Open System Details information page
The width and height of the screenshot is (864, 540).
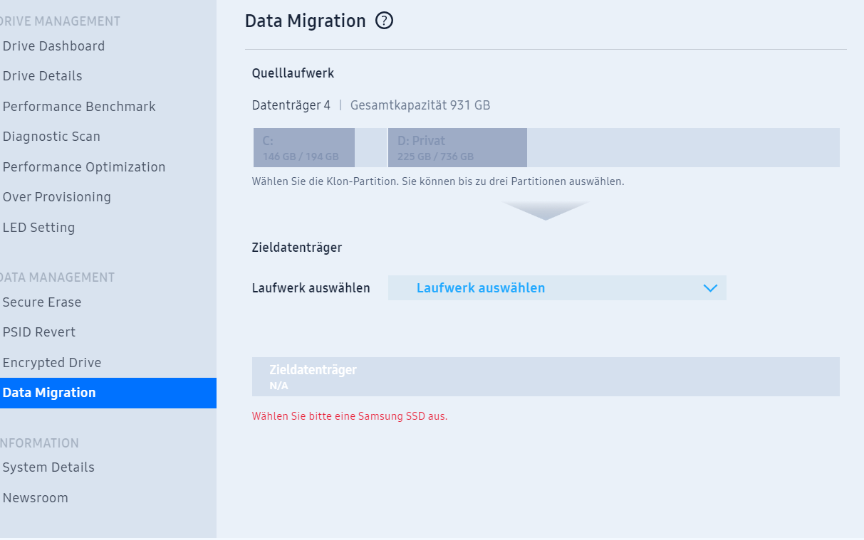tap(48, 467)
